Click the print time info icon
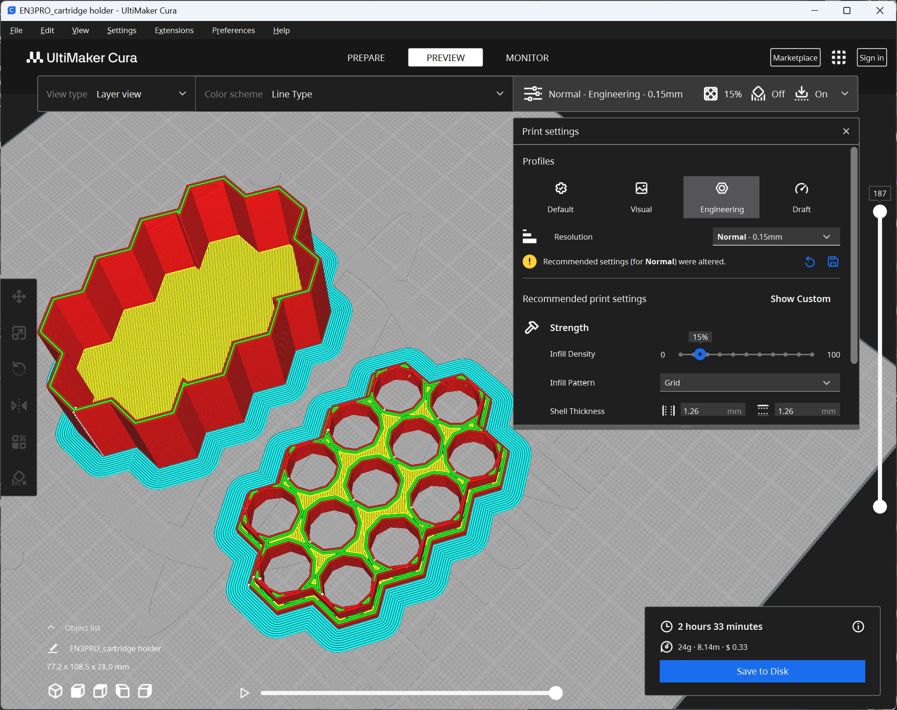 click(858, 627)
